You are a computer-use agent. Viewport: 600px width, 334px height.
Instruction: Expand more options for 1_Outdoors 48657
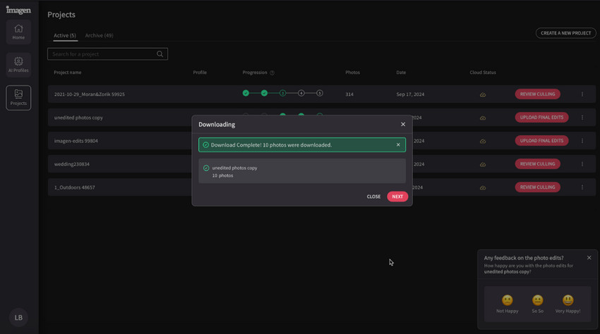point(582,187)
